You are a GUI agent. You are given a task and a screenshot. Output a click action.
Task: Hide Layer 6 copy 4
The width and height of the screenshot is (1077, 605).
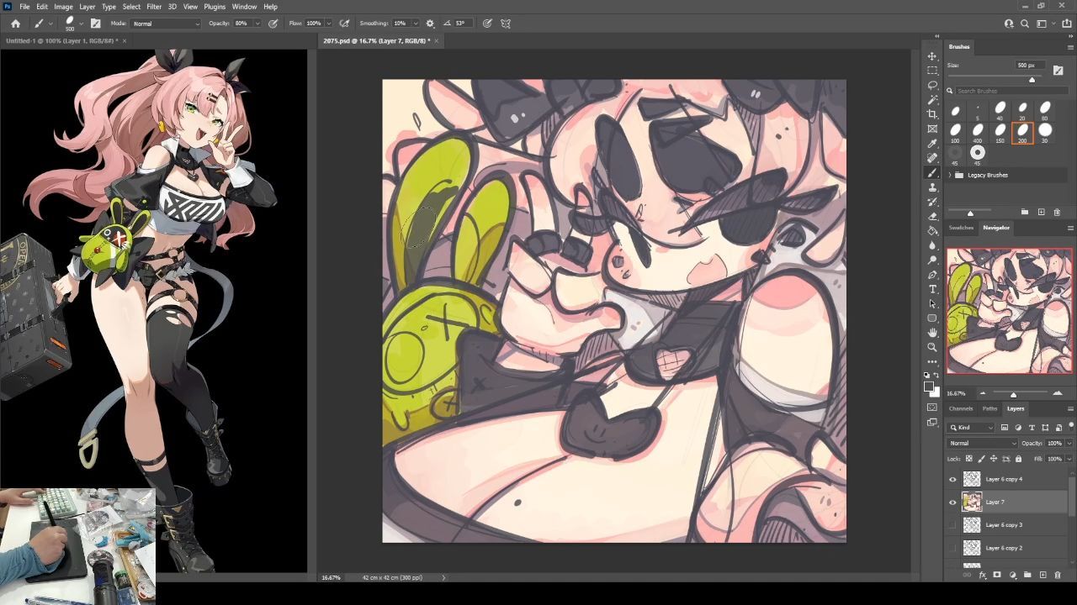pos(952,479)
